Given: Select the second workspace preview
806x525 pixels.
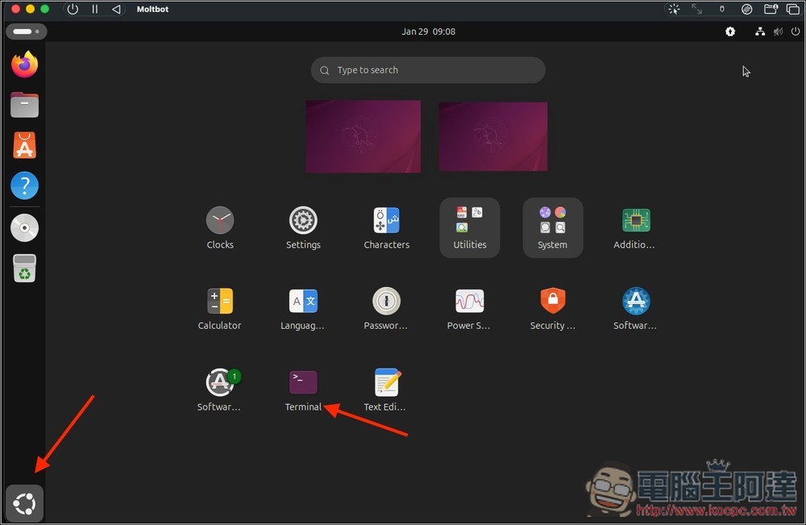Looking at the screenshot, I should [x=492, y=135].
